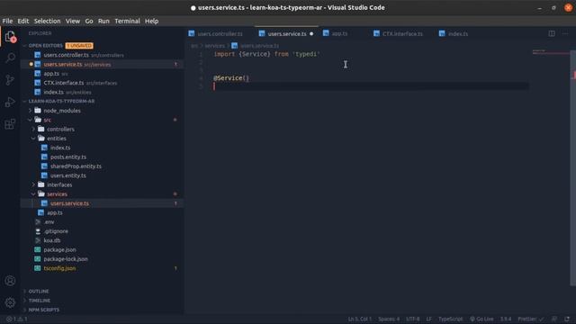
Task: Switch to the app.ts editor tab
Action: click(x=339, y=34)
